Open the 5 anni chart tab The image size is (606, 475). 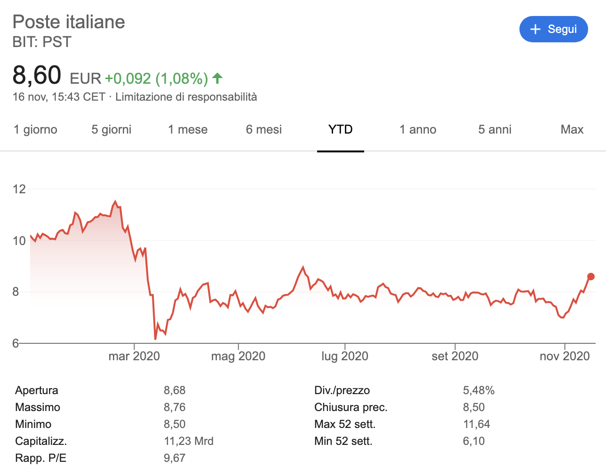point(494,129)
